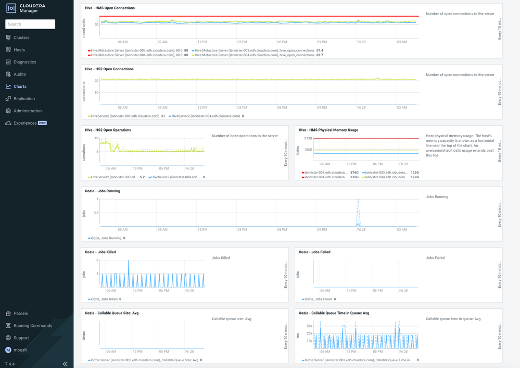Viewport: 520px width, 368px height.
Task: Click the memory legend entry showing 179G
Action: 390,177
